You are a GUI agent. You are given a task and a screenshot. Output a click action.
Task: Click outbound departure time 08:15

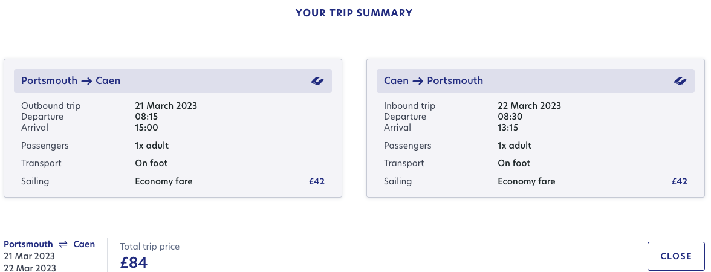(146, 117)
